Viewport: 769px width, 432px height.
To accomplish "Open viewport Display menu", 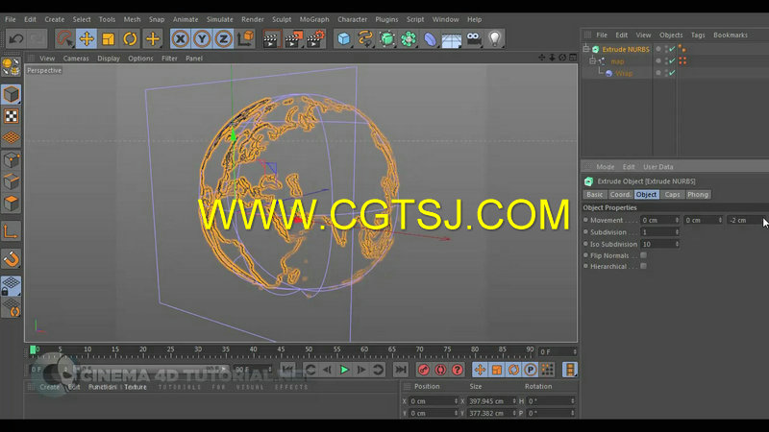I will (x=109, y=59).
